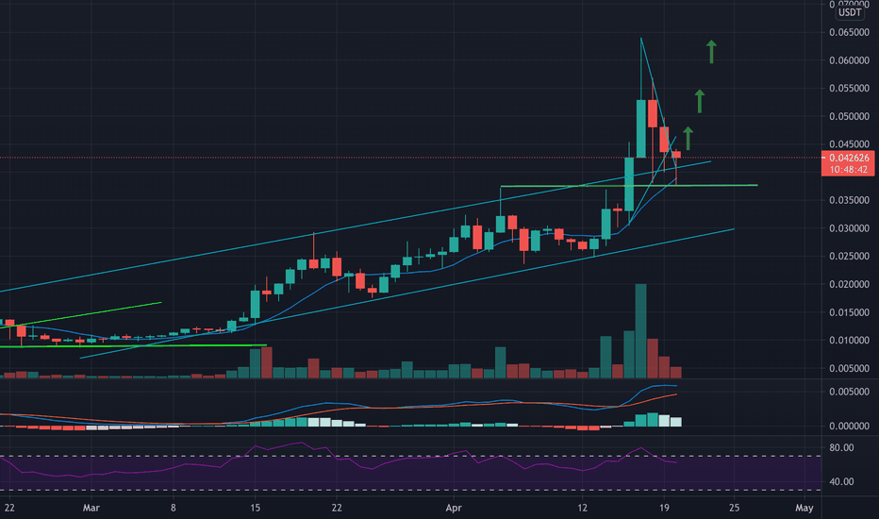The width and height of the screenshot is (879, 519).
Task: Click the 0.035000 price scale label
Action: [x=849, y=200]
